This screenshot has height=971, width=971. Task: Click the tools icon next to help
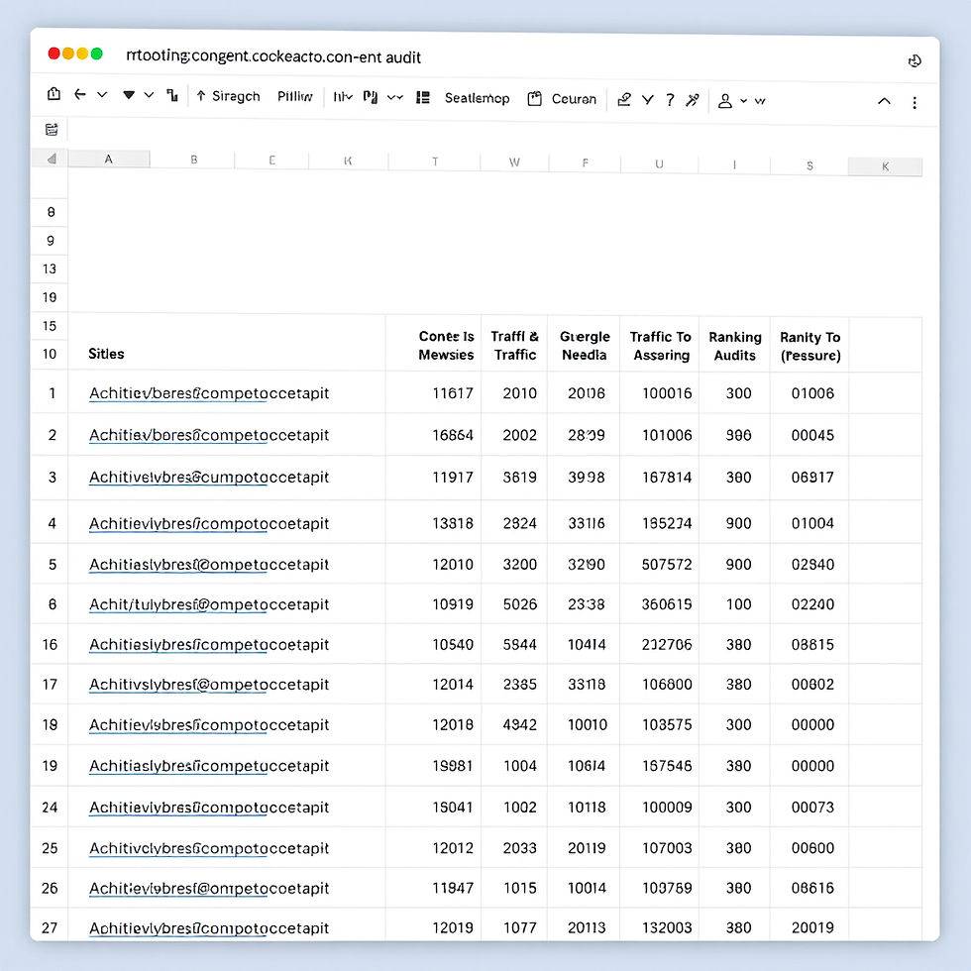[692, 100]
